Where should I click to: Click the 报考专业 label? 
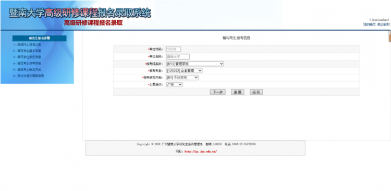pyautogui.click(x=155, y=71)
